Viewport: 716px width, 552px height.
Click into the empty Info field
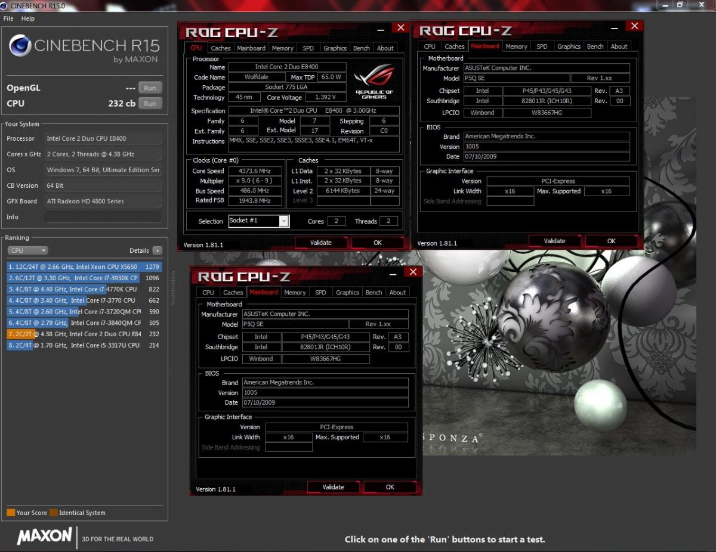click(103, 217)
